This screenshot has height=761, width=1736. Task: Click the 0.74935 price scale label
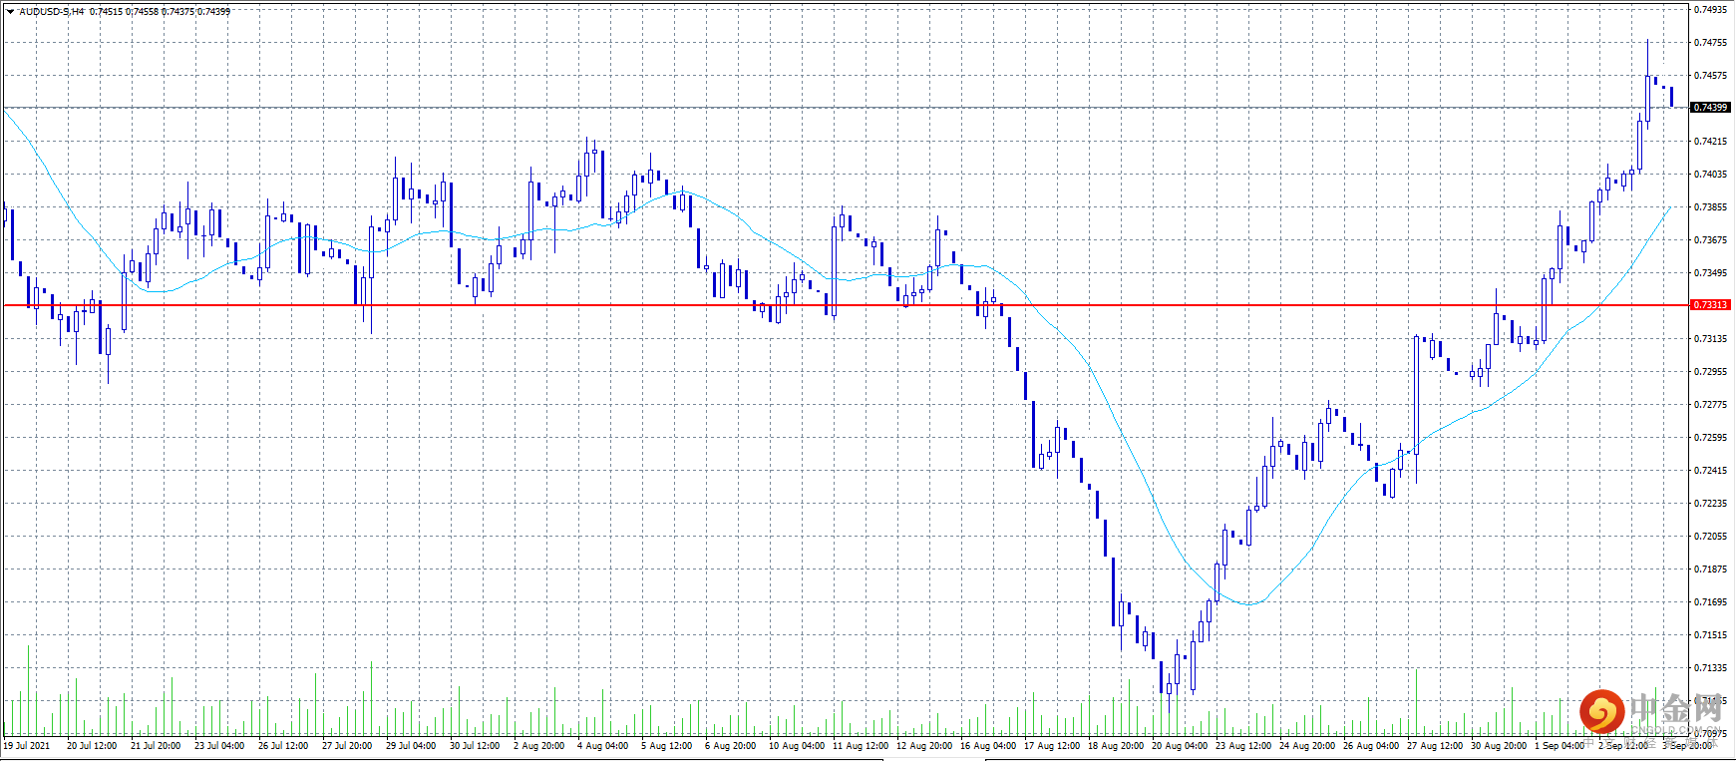1711,10
